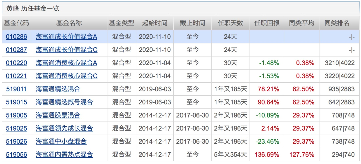This screenshot has height=164, width=361.
Task: Open 海富通消费核心混合C fund link
Action: coord(67,76)
